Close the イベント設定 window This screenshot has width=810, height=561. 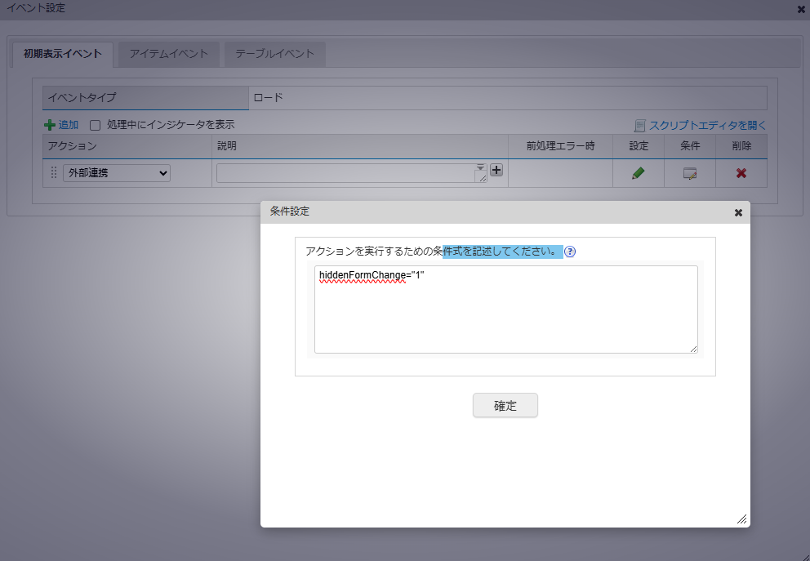800,9
